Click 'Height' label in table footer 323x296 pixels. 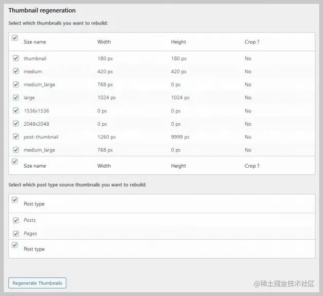click(x=178, y=166)
